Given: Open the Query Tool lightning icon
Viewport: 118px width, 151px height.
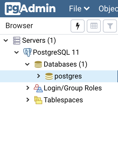Looking at the screenshot, I should [x=78, y=26].
